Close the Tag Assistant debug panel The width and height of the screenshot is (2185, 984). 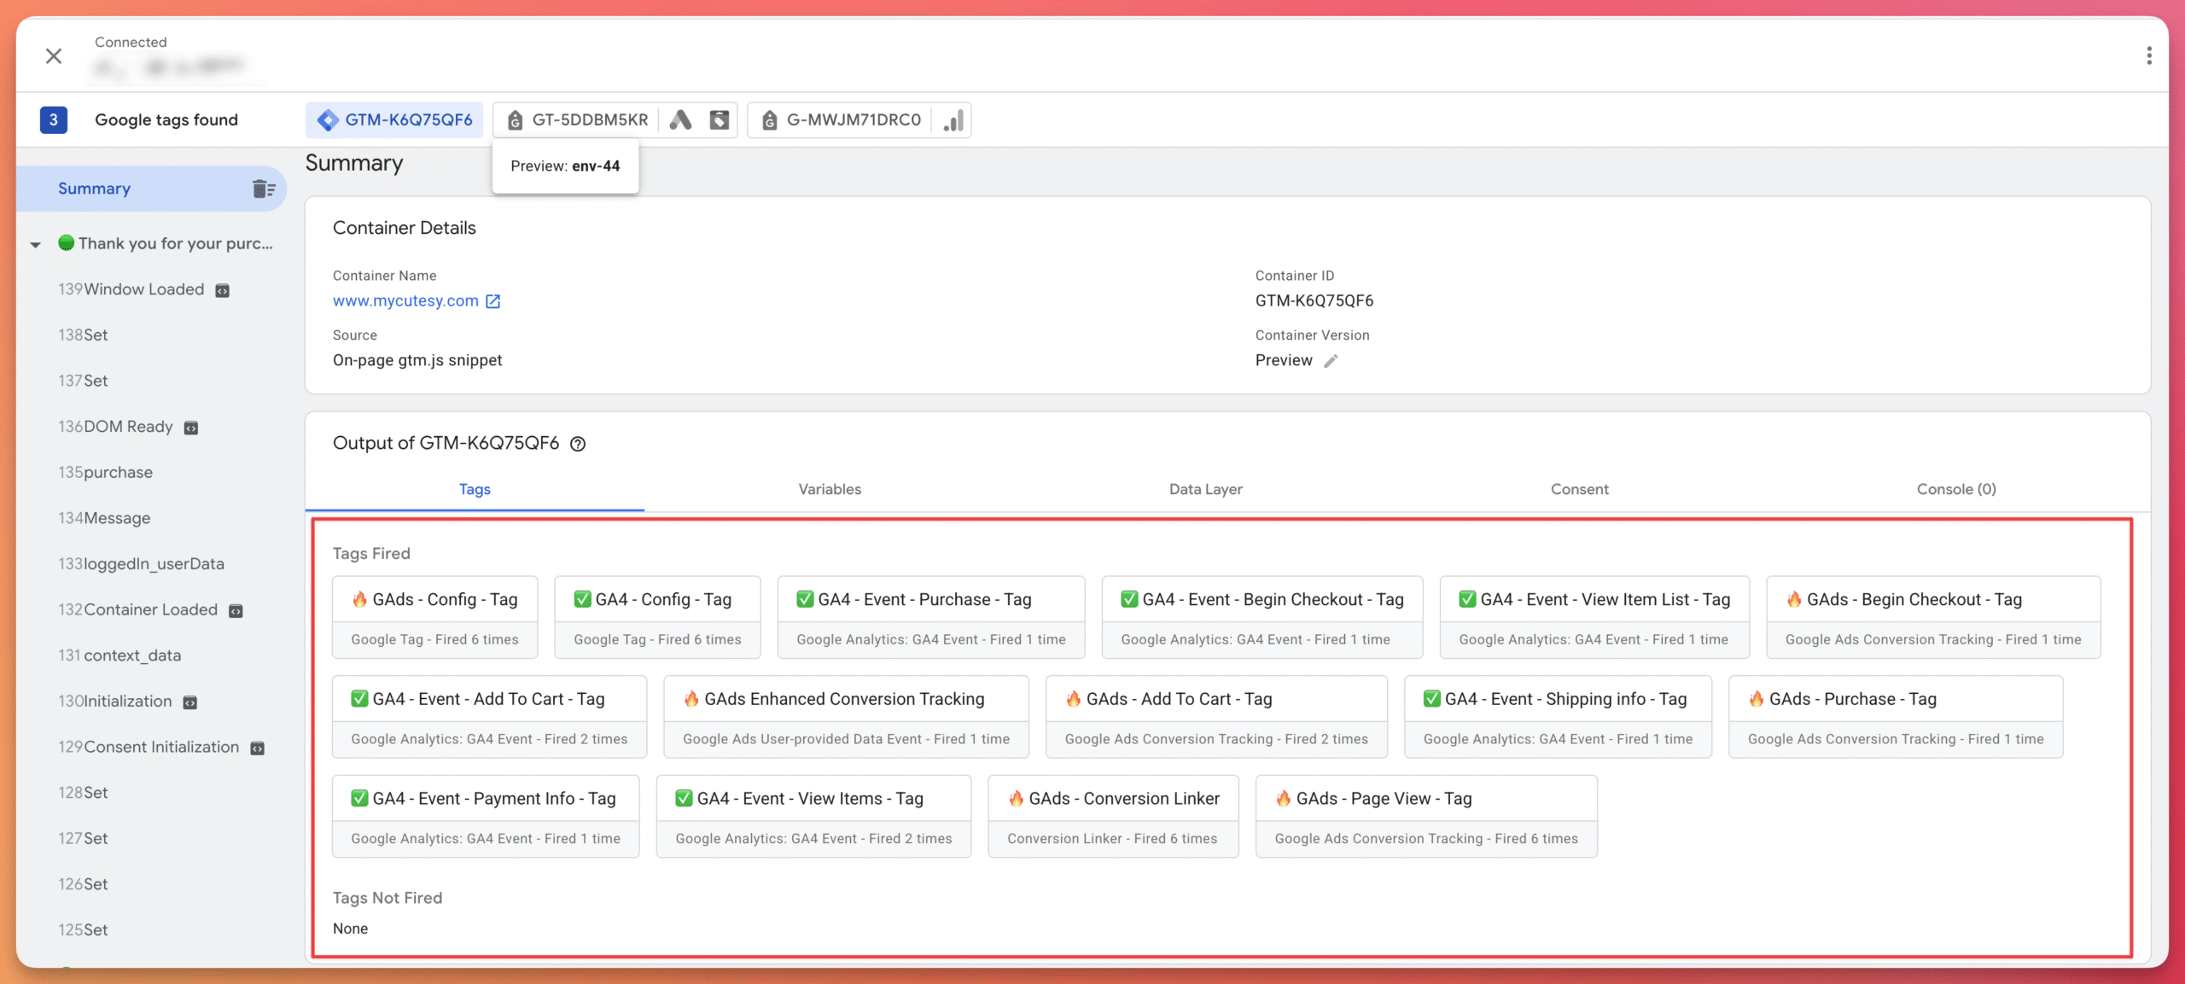[x=53, y=56]
